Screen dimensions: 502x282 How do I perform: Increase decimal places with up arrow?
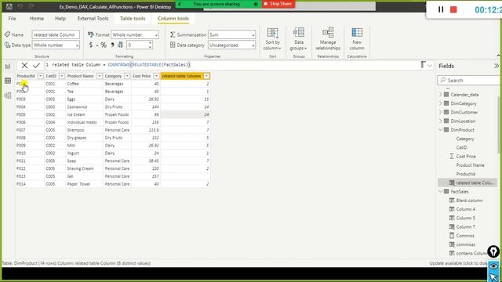click(150, 43)
